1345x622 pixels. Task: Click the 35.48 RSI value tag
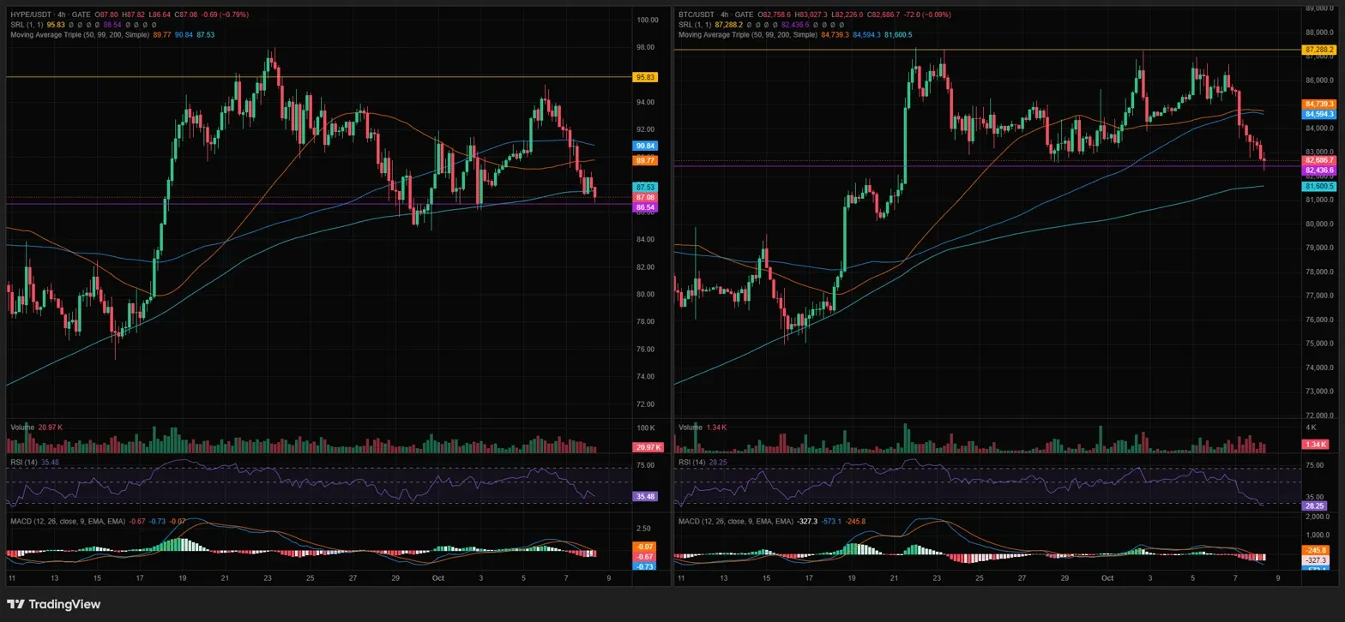[x=645, y=496]
